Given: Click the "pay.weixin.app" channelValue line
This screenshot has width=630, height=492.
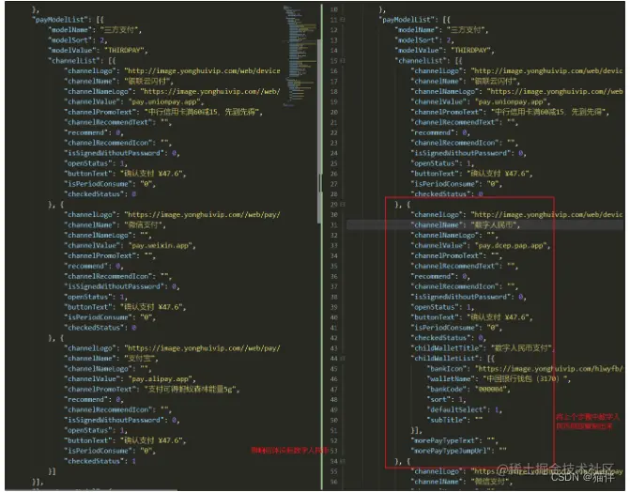Looking at the screenshot, I should pos(130,245).
